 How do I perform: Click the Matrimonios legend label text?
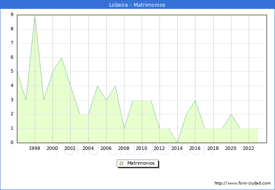tap(140, 163)
